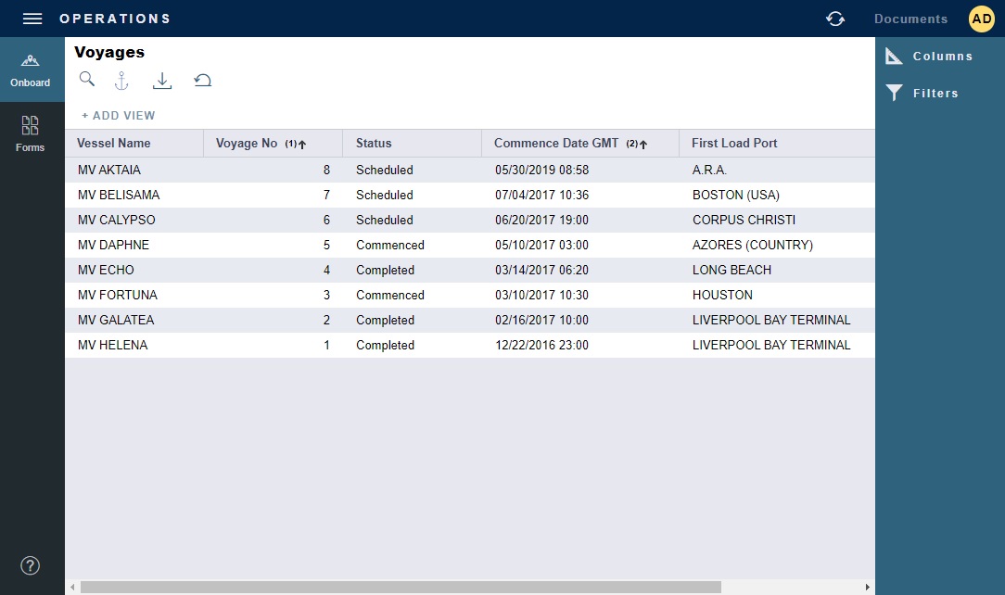Select the MV DAPHNE voyage row
The height and width of the screenshot is (595, 1005).
click(114, 246)
